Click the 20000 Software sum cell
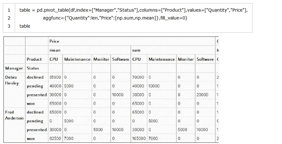This screenshot has height=144, width=282. [x=202, y=95]
